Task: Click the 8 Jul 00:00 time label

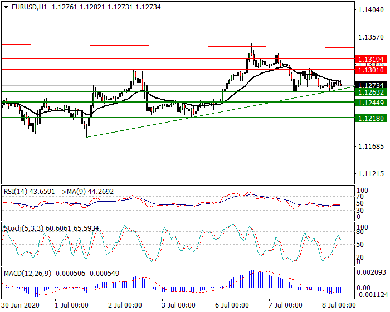Action: tap(339, 305)
